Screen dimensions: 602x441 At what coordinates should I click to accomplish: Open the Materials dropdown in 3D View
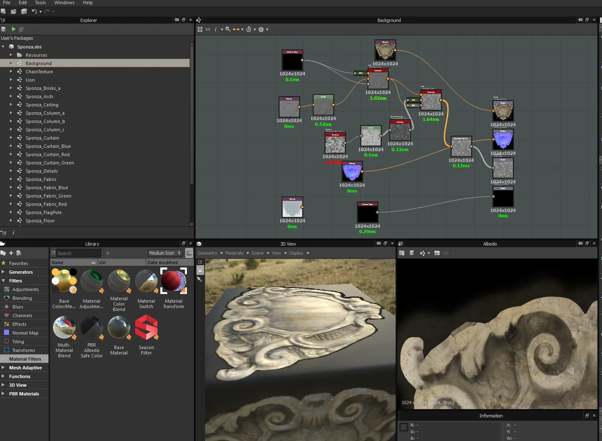point(237,253)
